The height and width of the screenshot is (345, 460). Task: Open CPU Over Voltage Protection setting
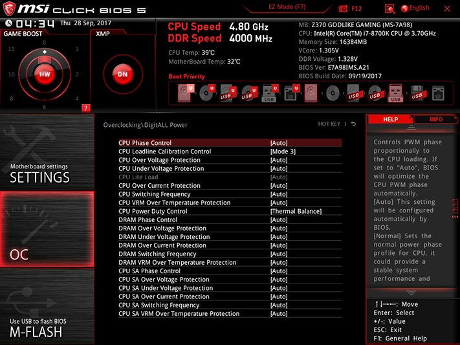point(230,160)
